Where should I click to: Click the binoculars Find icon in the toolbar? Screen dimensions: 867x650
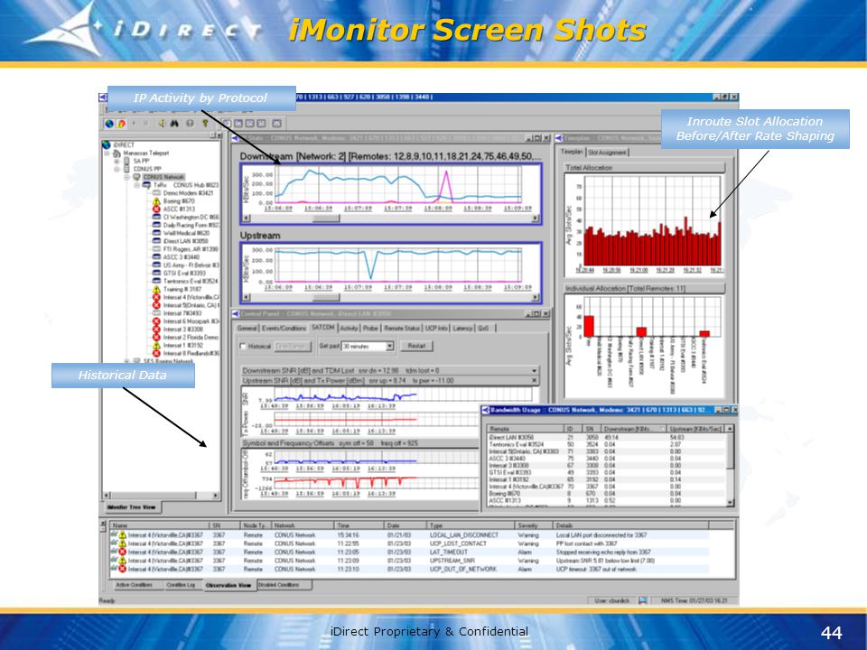[174, 124]
